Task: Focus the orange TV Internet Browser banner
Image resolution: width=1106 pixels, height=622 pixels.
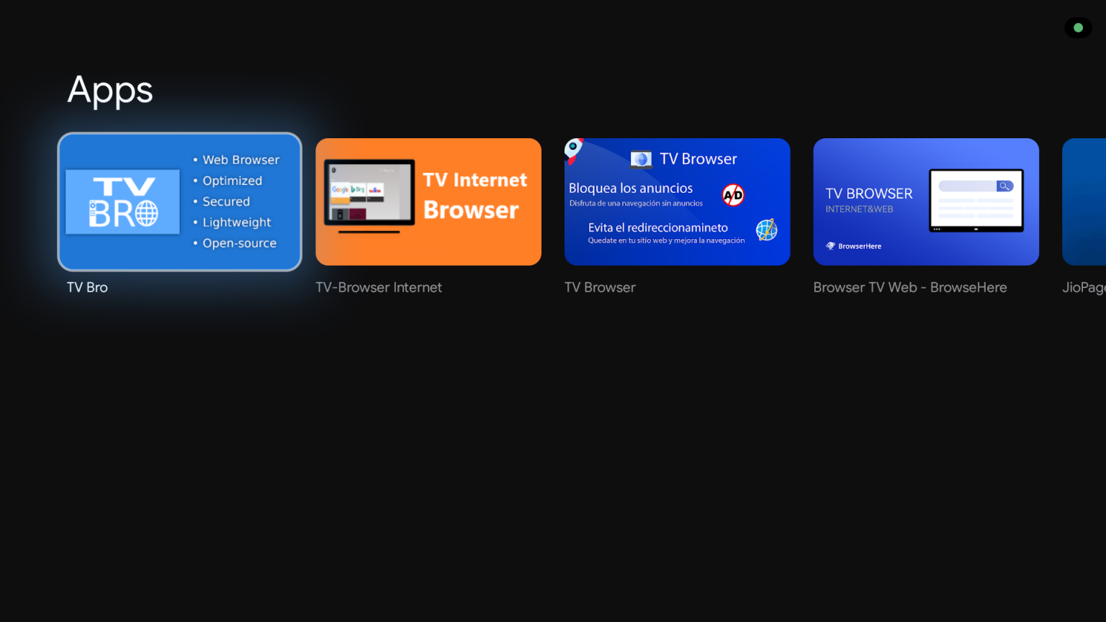Action: (x=428, y=202)
